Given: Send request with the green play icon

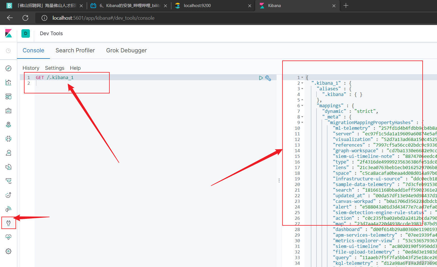Looking at the screenshot, I should click(261, 78).
